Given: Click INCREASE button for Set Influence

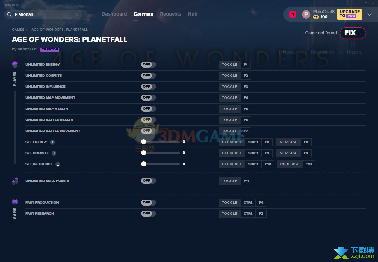Looking at the screenshot, I should click(x=289, y=164).
